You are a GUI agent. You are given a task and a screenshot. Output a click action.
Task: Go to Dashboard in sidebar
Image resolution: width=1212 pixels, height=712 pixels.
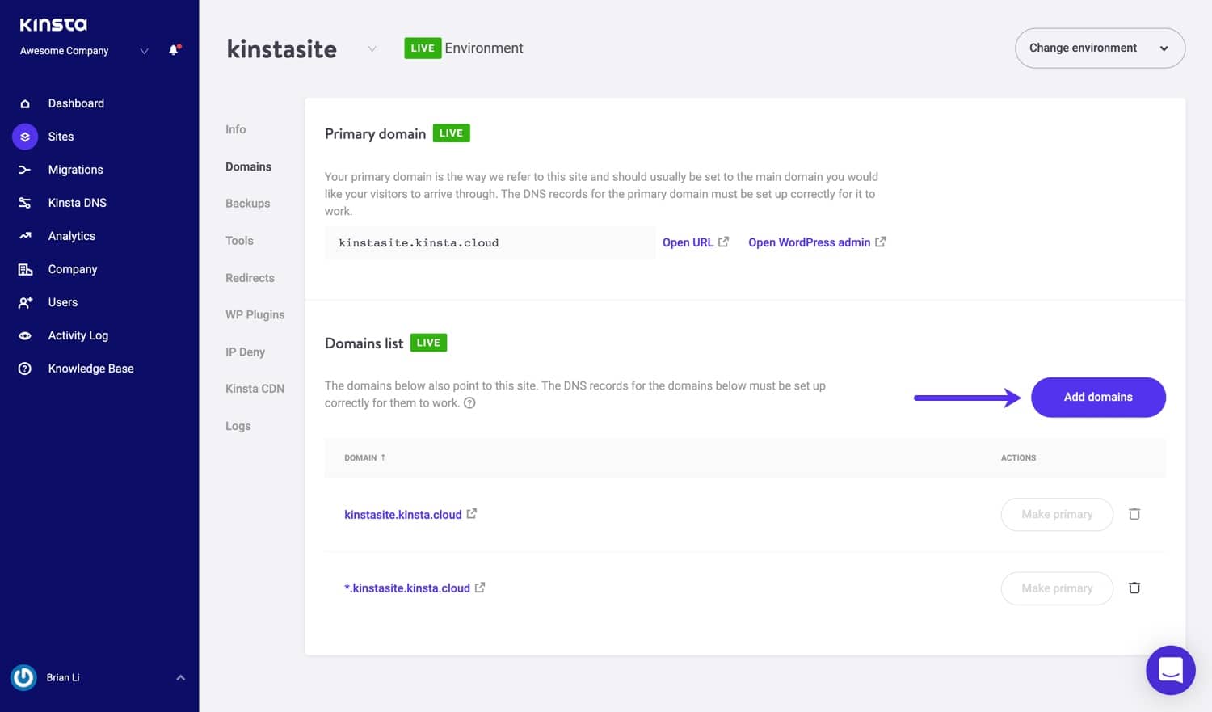(x=76, y=103)
